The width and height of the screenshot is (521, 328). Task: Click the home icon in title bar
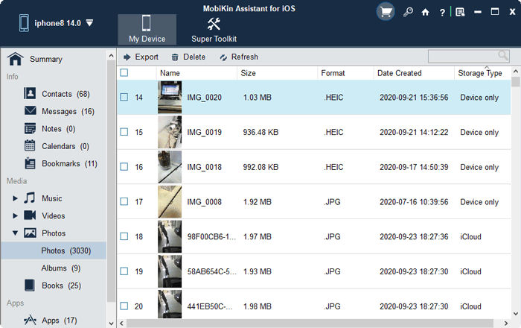[425, 13]
